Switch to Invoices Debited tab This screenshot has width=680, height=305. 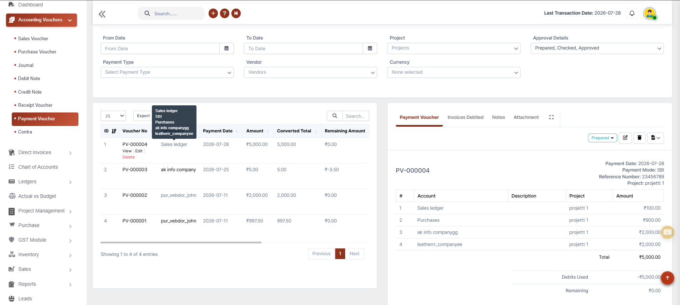[x=465, y=117]
